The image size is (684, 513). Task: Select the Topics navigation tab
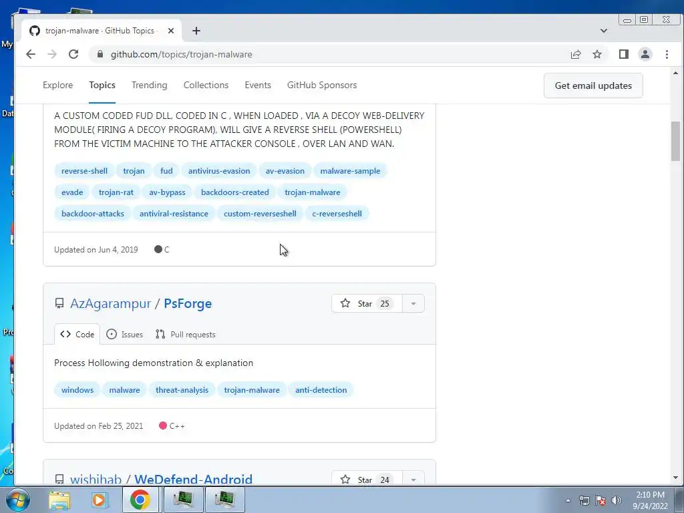coord(102,85)
